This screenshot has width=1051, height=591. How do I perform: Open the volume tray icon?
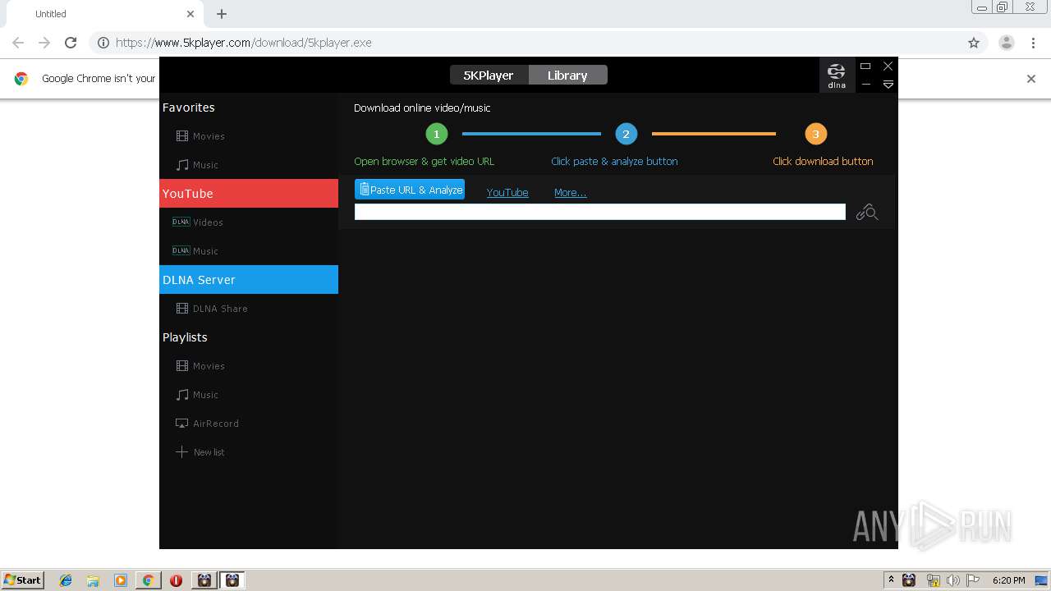point(952,580)
